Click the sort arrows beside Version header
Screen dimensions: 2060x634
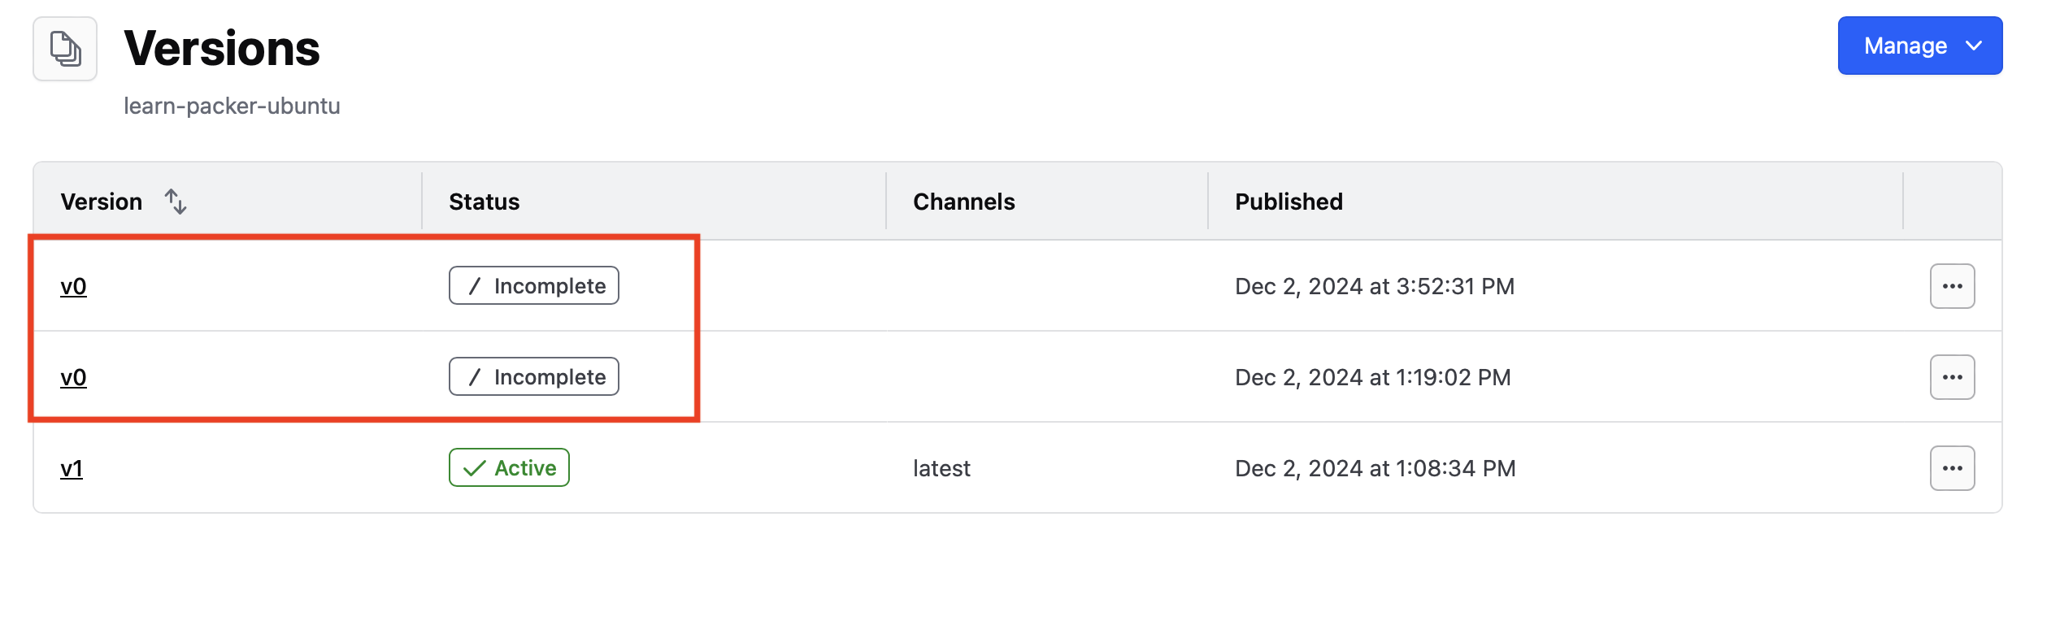[176, 202]
